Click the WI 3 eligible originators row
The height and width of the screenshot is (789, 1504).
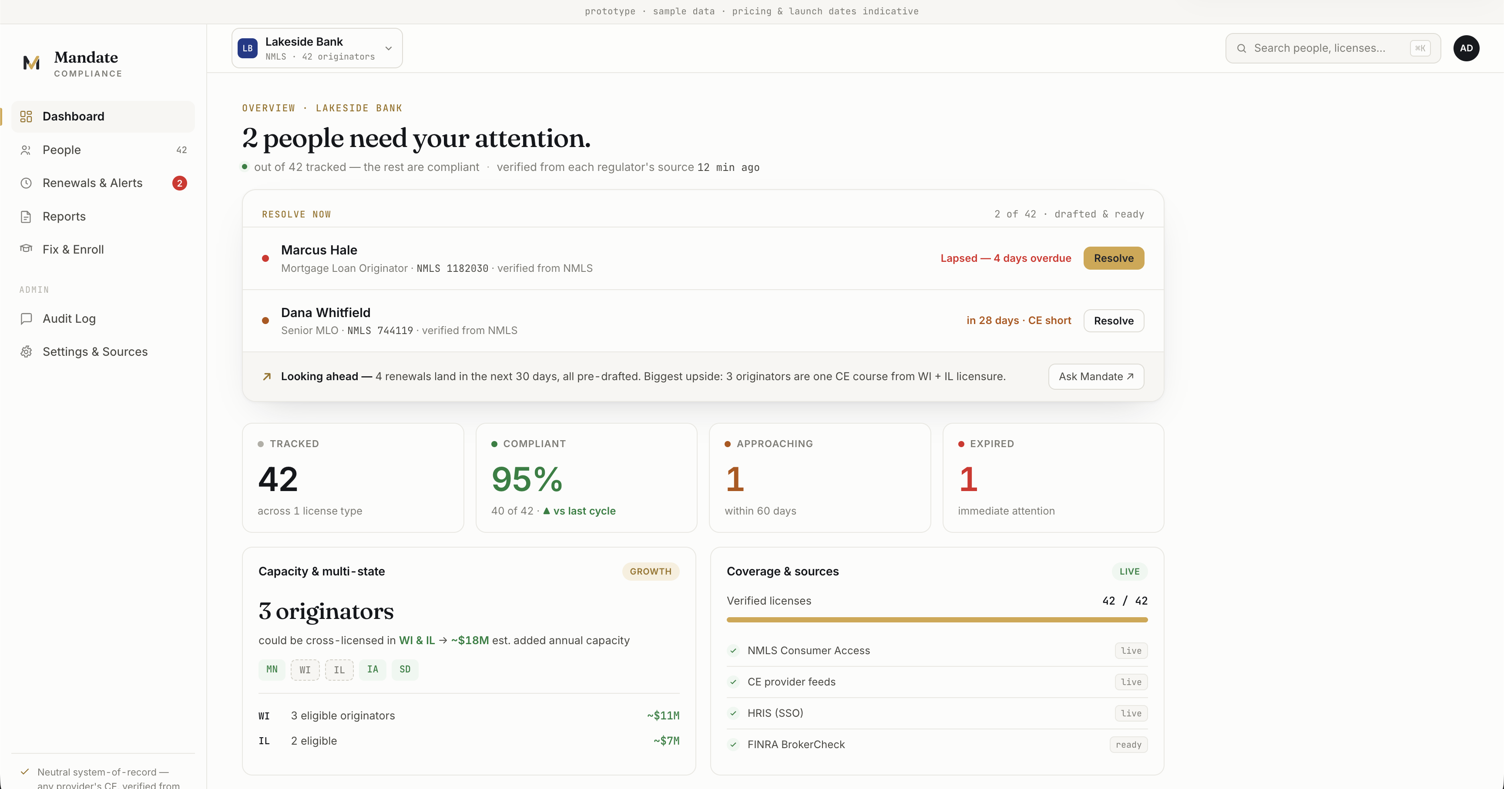[469, 716]
